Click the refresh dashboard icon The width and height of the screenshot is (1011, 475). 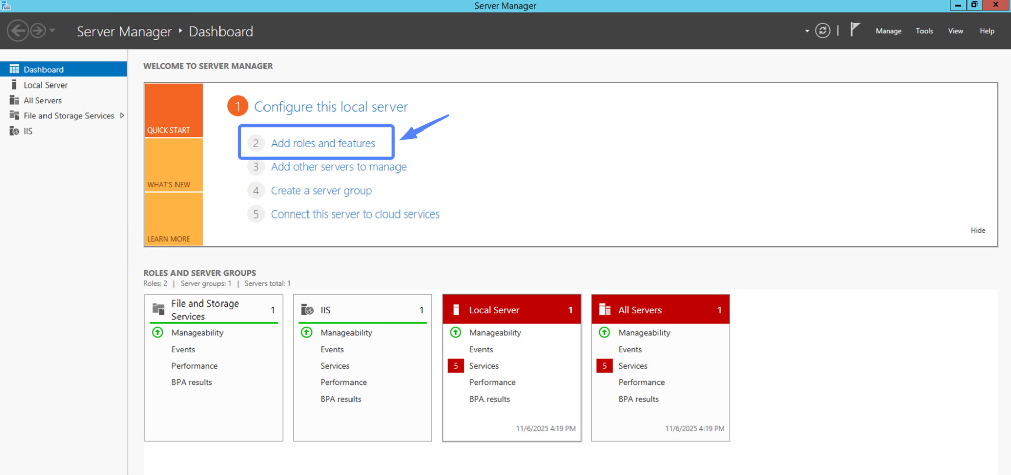(x=822, y=31)
